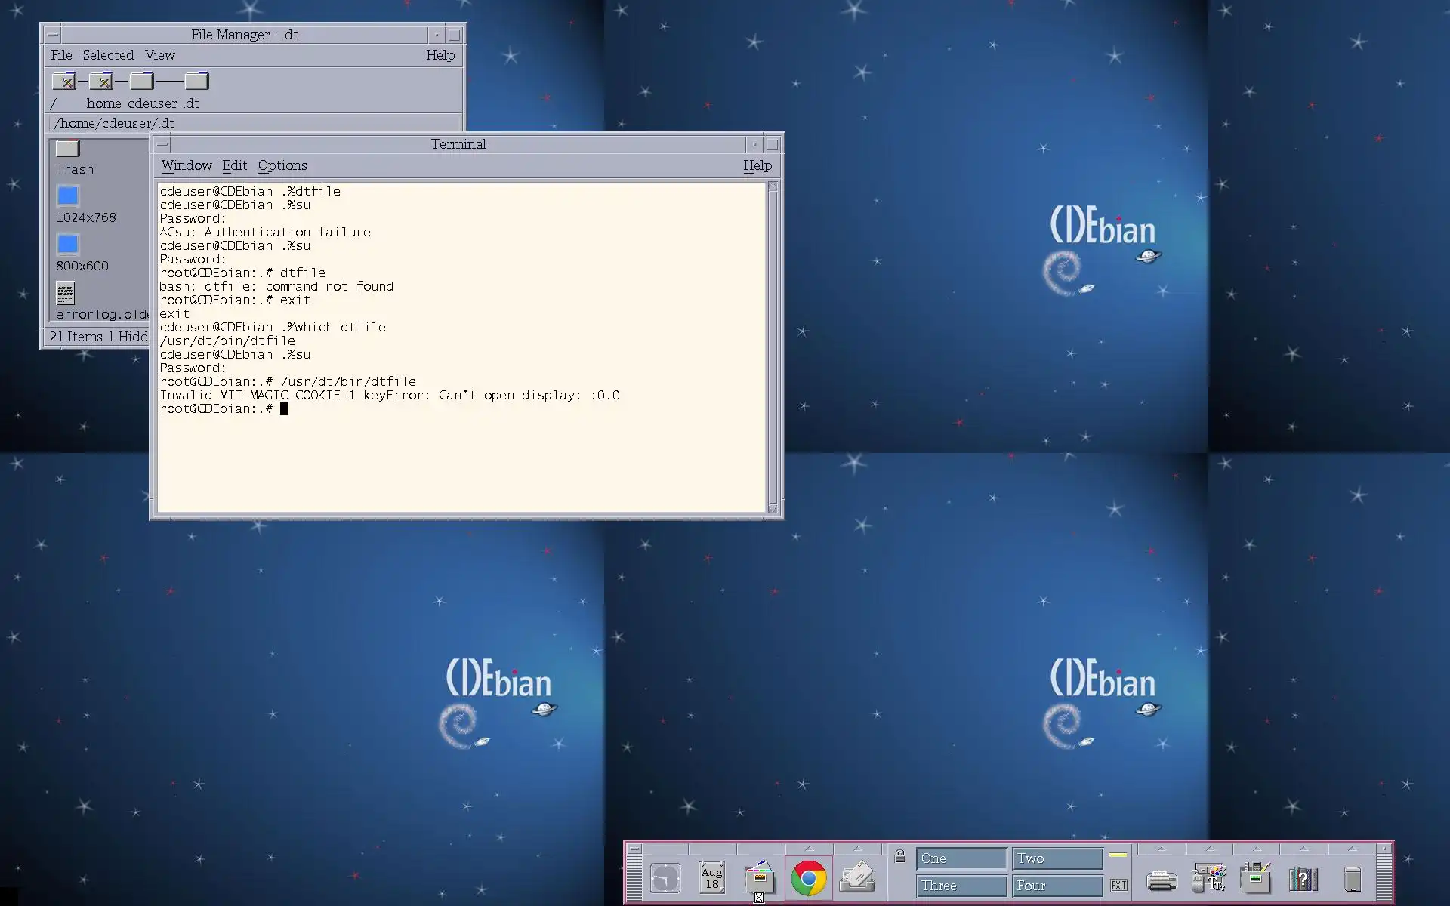Expand the subpanel arrow above Help Manager
Image resolution: width=1450 pixels, height=906 pixels.
point(1303,849)
